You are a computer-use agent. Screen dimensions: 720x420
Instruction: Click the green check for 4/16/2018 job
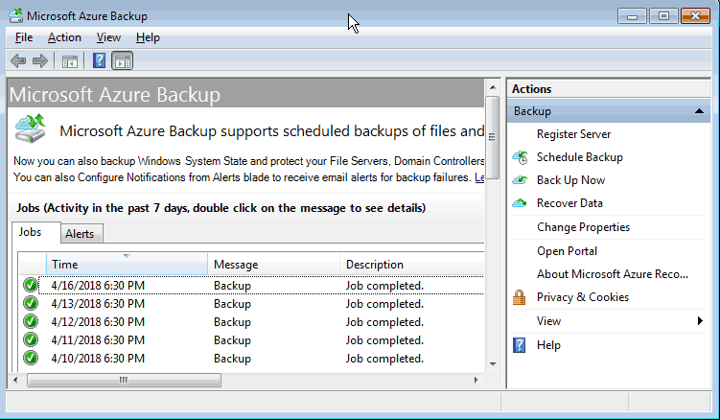tap(31, 286)
